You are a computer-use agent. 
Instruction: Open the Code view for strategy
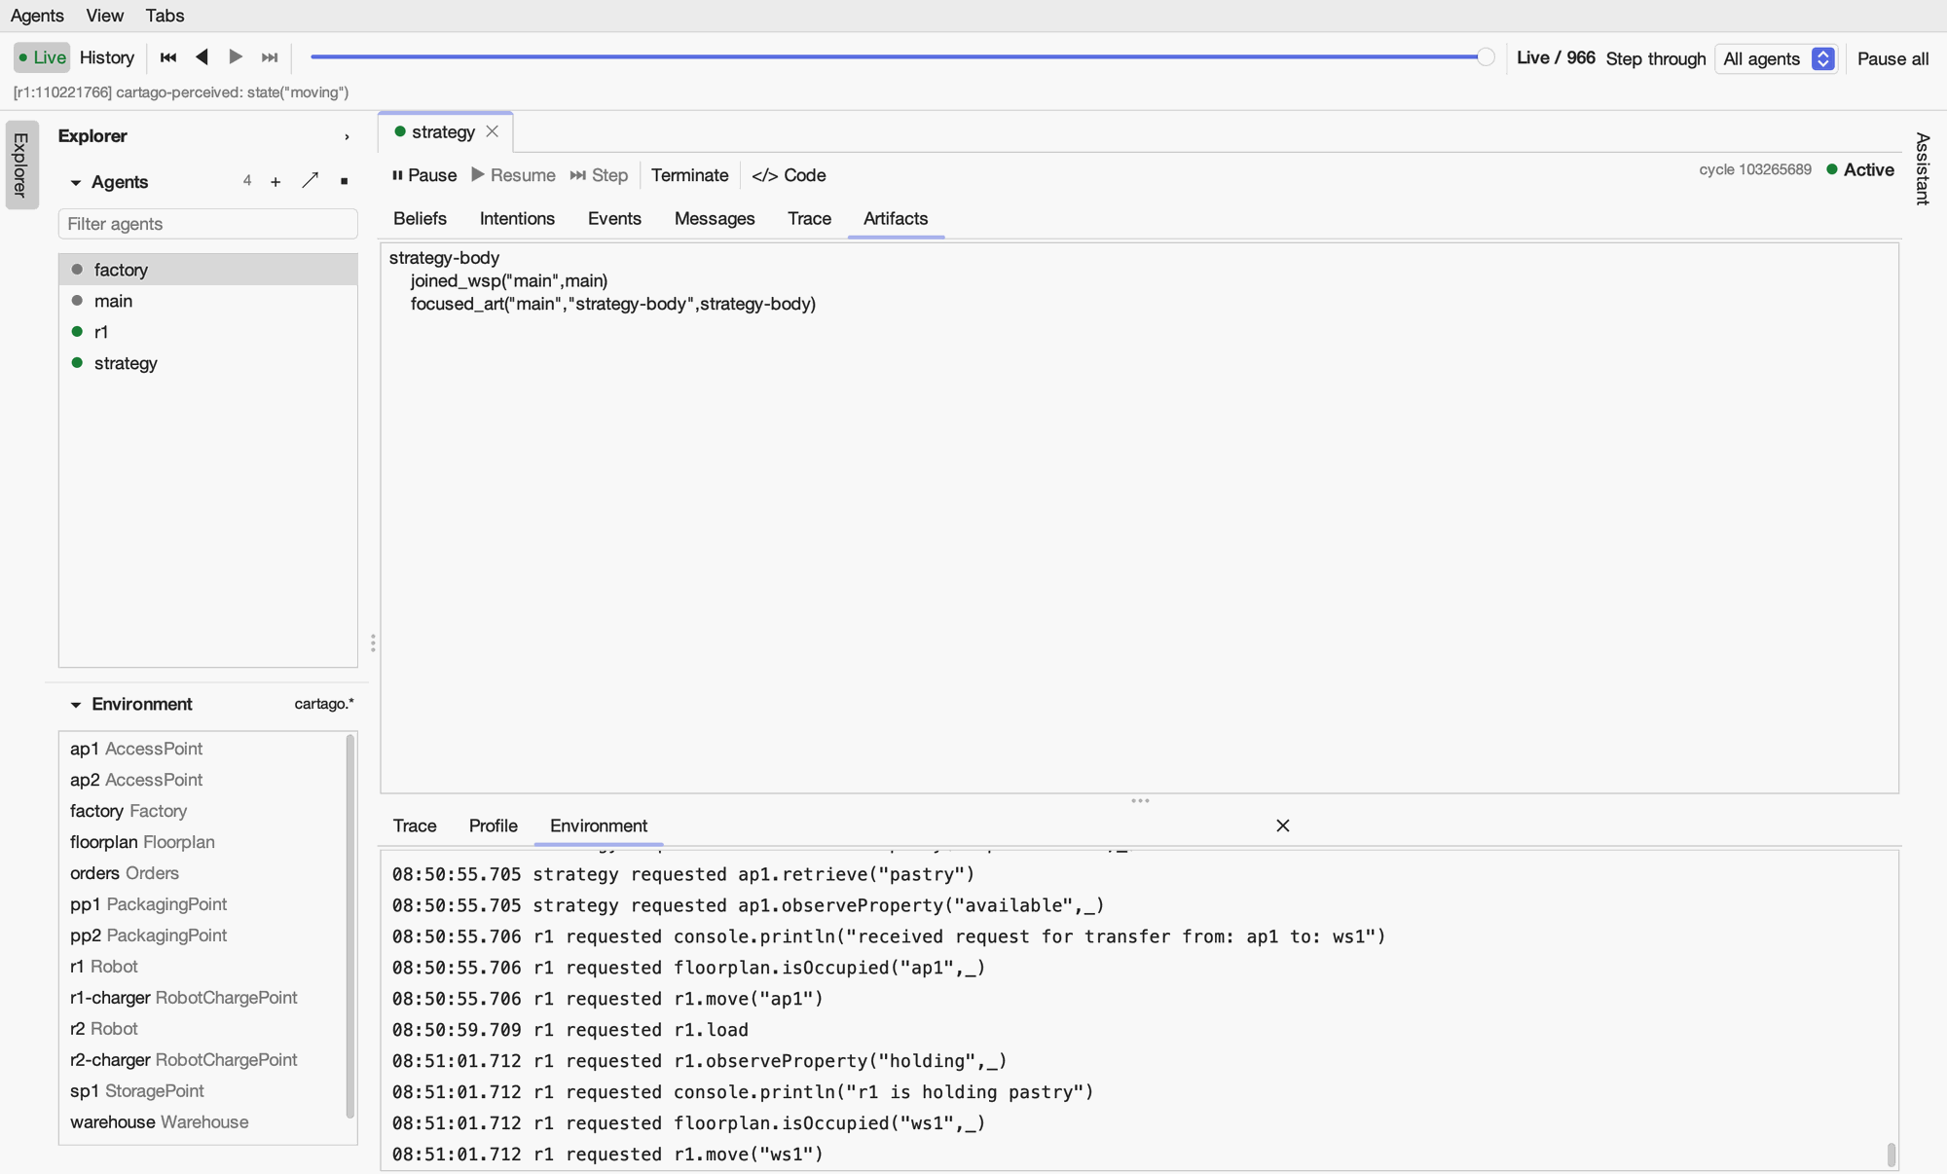click(789, 175)
